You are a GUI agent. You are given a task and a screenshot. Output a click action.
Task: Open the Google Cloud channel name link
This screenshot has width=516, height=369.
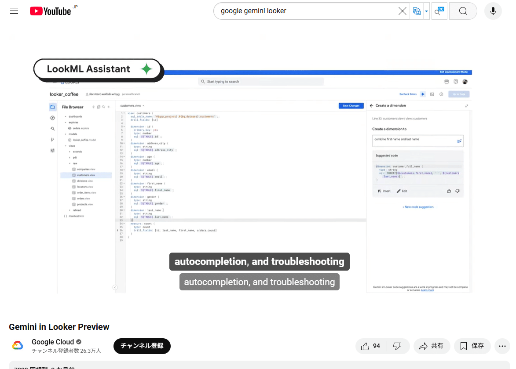[x=53, y=342]
